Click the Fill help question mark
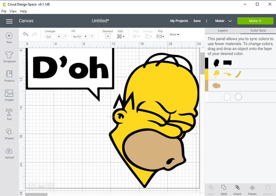Image resolution: width=276 pixels, height=196 pixels. 92,36
